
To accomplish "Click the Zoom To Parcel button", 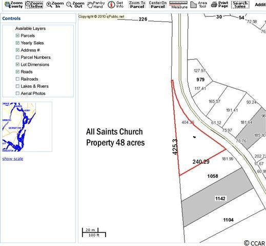I will click(x=137, y=5).
